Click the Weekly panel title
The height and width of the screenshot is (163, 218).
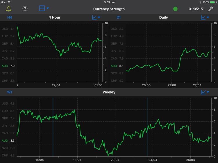pos(109,92)
